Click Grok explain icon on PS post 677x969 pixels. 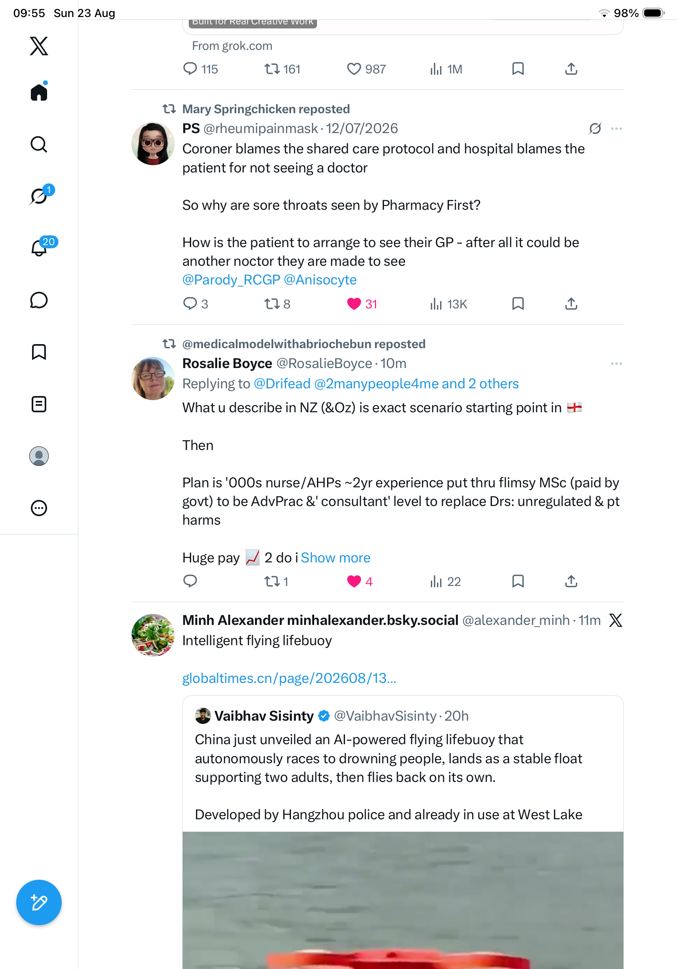[595, 128]
